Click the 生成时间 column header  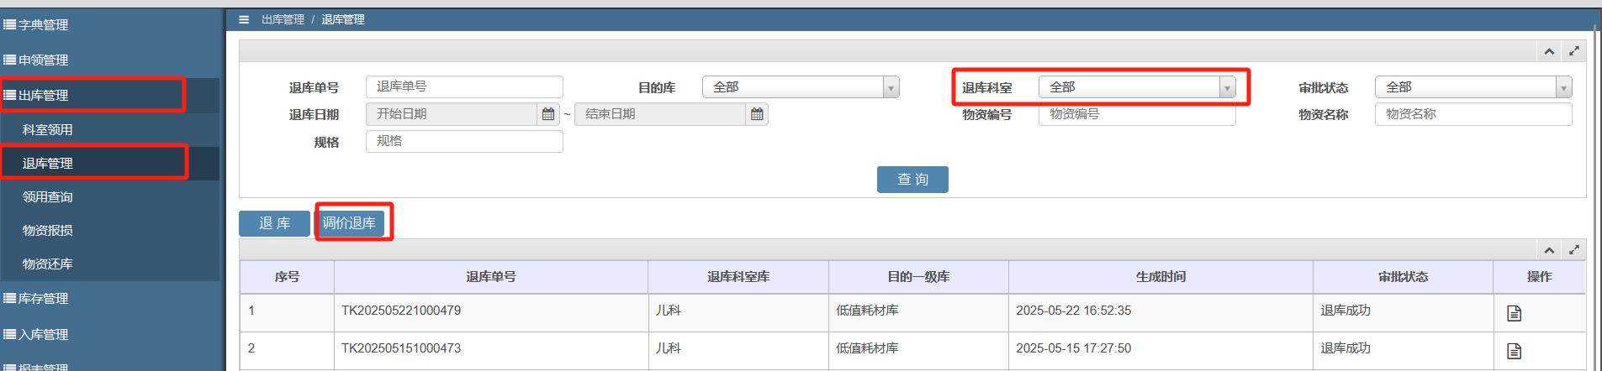click(x=1161, y=277)
